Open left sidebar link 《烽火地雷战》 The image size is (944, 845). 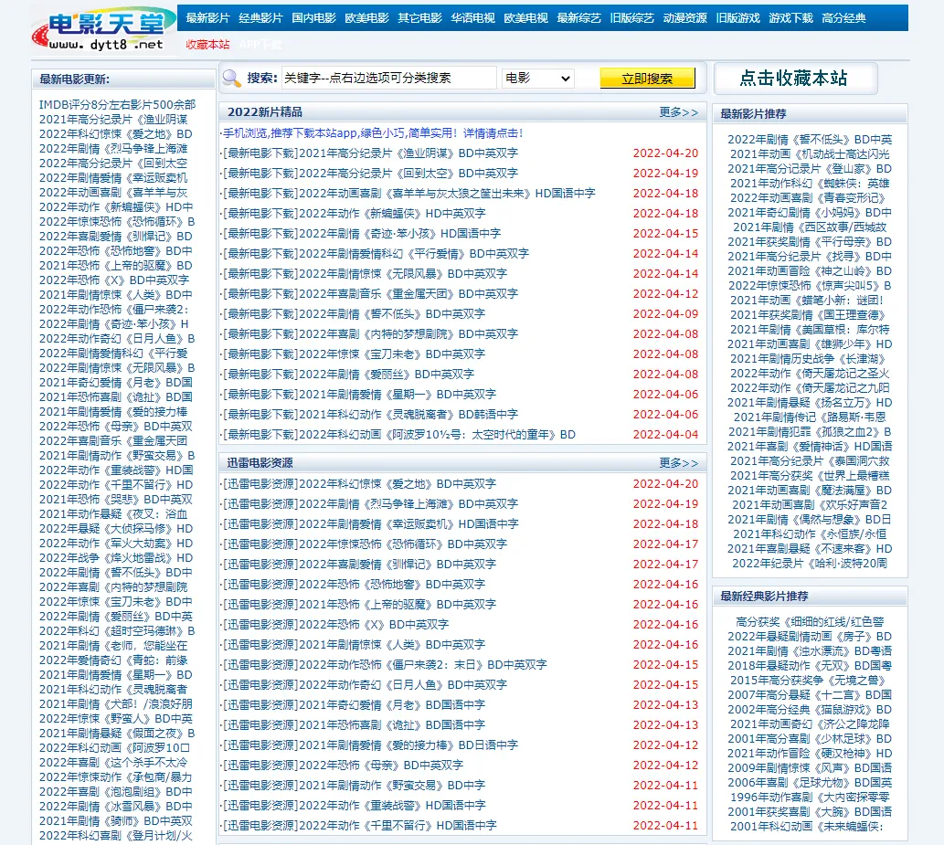tap(116, 558)
